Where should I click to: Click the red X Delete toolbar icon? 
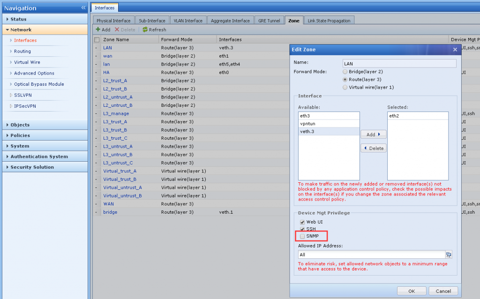pyautogui.click(x=117, y=30)
